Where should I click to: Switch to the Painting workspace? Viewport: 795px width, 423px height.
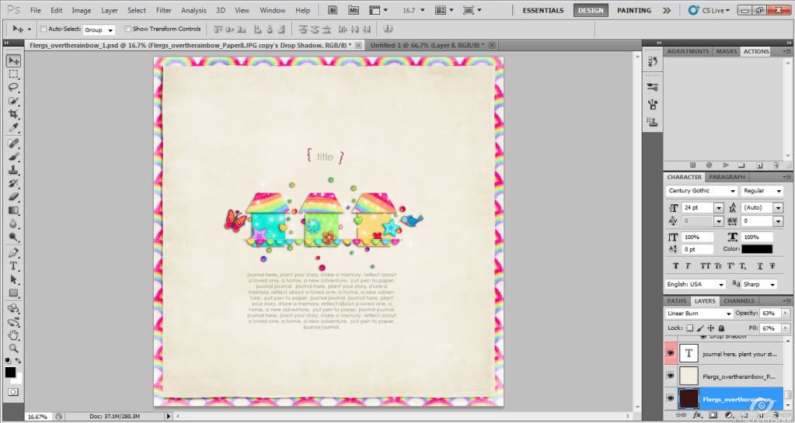633,10
